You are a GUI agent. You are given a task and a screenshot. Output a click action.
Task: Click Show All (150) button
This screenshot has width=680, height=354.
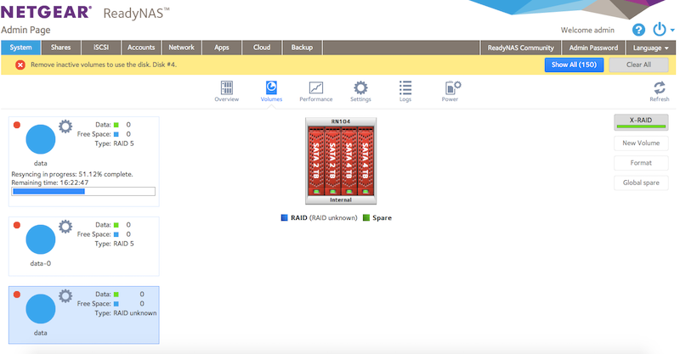[x=575, y=65]
